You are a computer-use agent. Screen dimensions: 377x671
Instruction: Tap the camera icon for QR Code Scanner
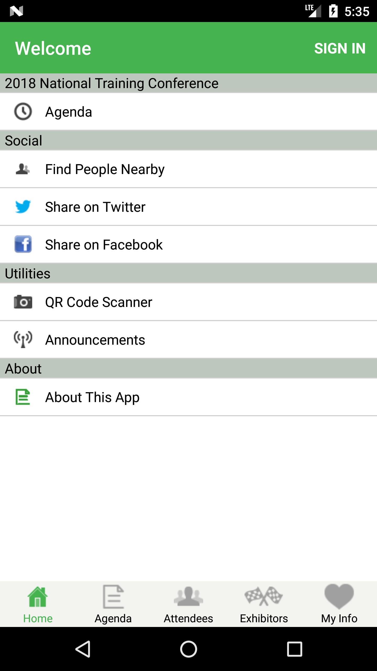click(23, 302)
